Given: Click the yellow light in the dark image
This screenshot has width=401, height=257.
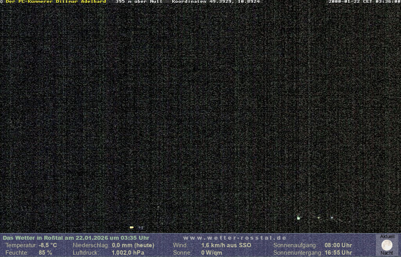Looking at the screenshot, I should click(x=132, y=227).
